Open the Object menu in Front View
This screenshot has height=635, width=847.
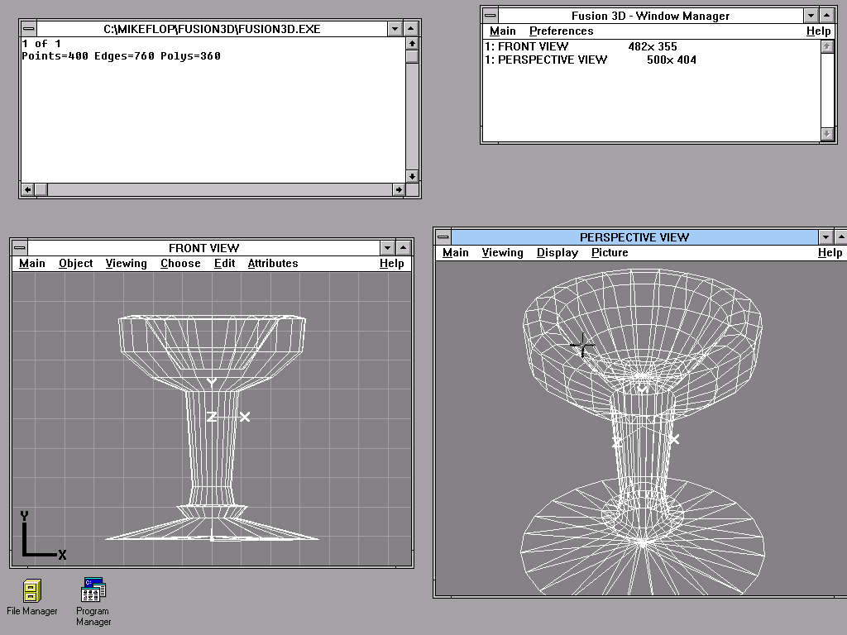click(76, 264)
